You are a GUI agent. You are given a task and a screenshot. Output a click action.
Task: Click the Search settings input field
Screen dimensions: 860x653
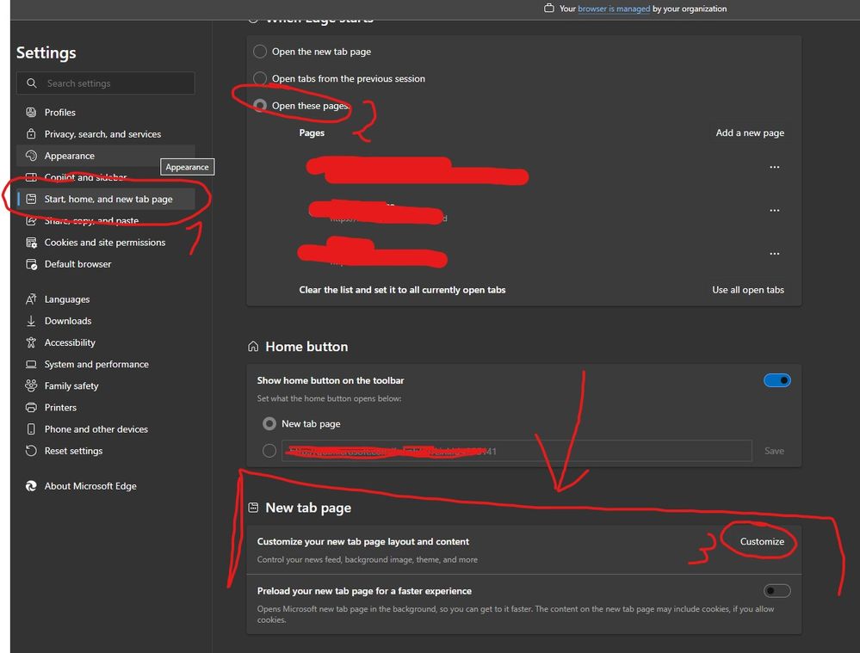(x=105, y=83)
